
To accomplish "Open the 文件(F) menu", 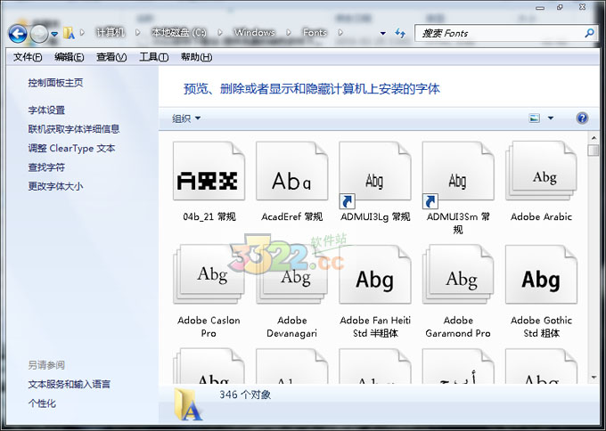I will click(x=28, y=57).
